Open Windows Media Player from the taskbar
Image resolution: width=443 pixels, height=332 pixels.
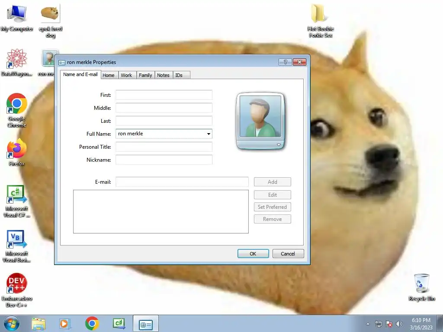click(65, 323)
